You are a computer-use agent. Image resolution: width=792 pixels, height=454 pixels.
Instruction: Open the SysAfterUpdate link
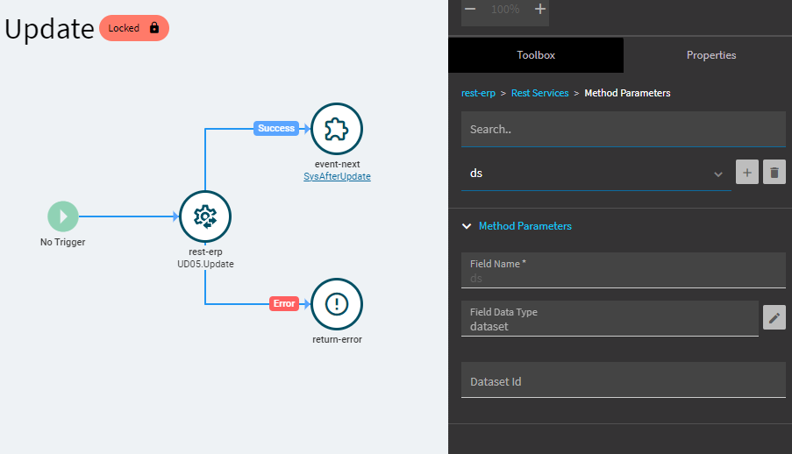pyautogui.click(x=337, y=176)
